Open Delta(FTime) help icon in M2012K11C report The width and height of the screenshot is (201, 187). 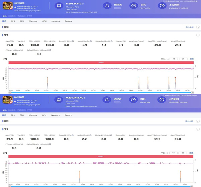(50, 50)
